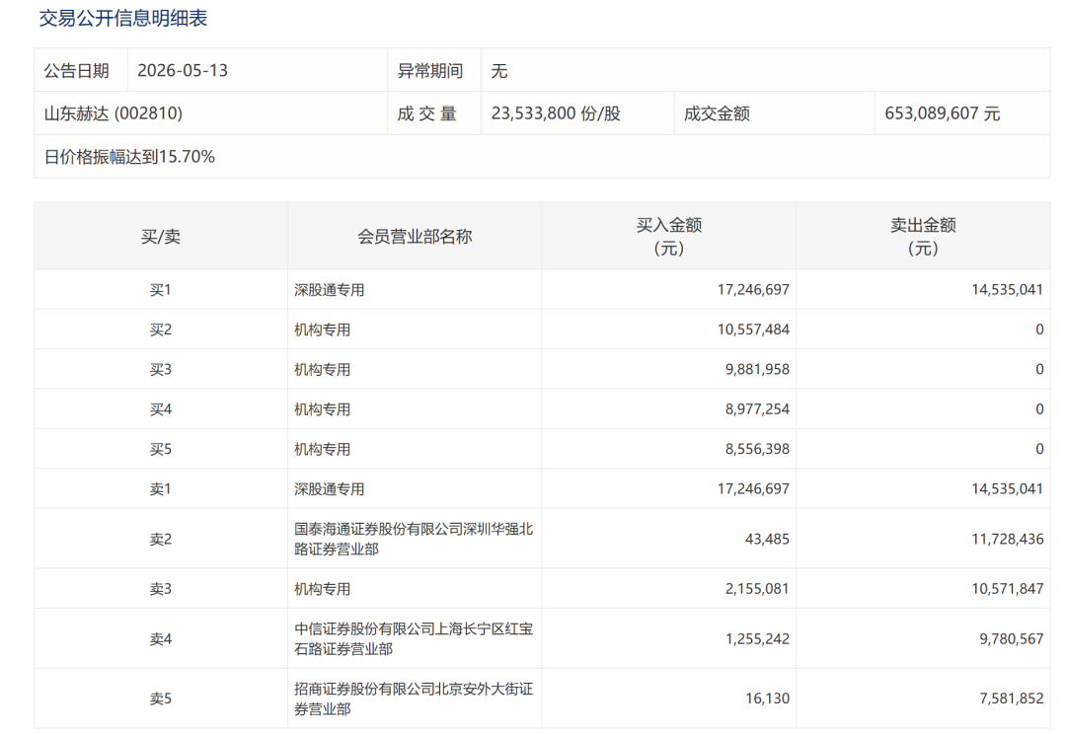The image size is (1066, 734).
Task: Select the volume value 23,533,800 份/股
Action: coord(556,113)
